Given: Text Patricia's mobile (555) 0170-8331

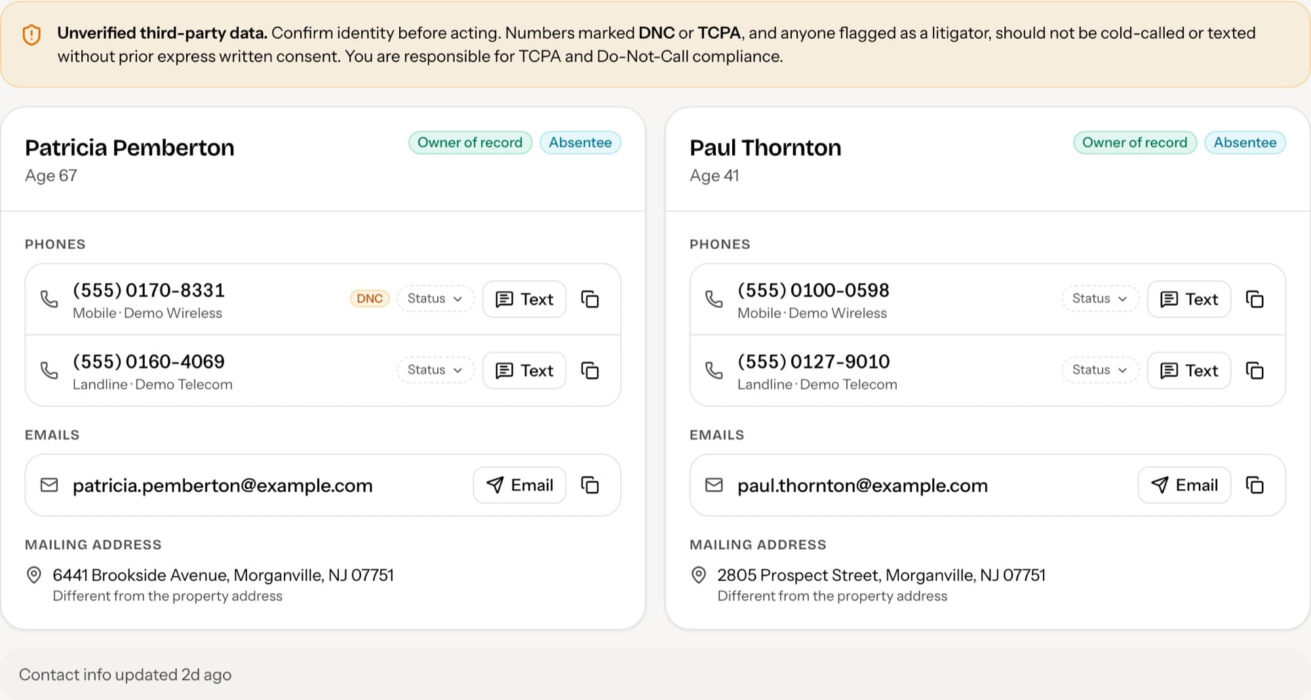Looking at the screenshot, I should (524, 299).
